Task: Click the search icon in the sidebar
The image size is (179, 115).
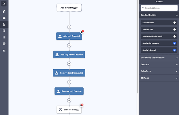Action: [x=4, y=4]
